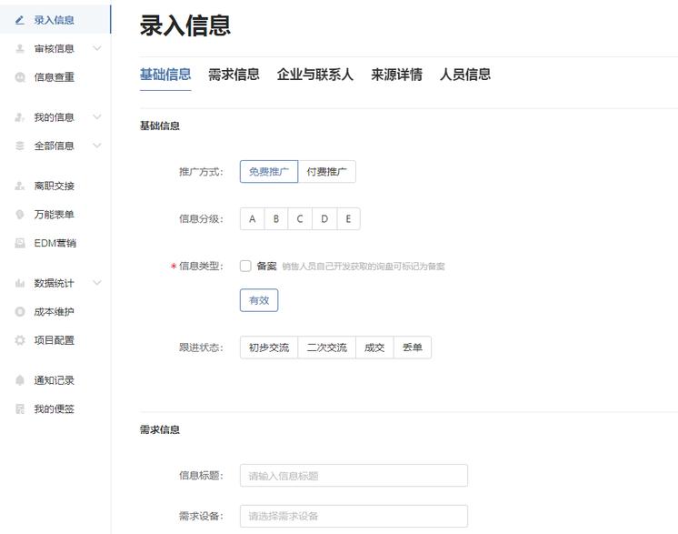Select the 有效 information type
The height and width of the screenshot is (534, 678).
pos(259,300)
